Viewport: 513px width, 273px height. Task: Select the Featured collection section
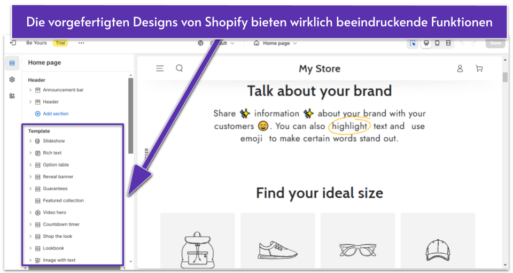point(63,200)
